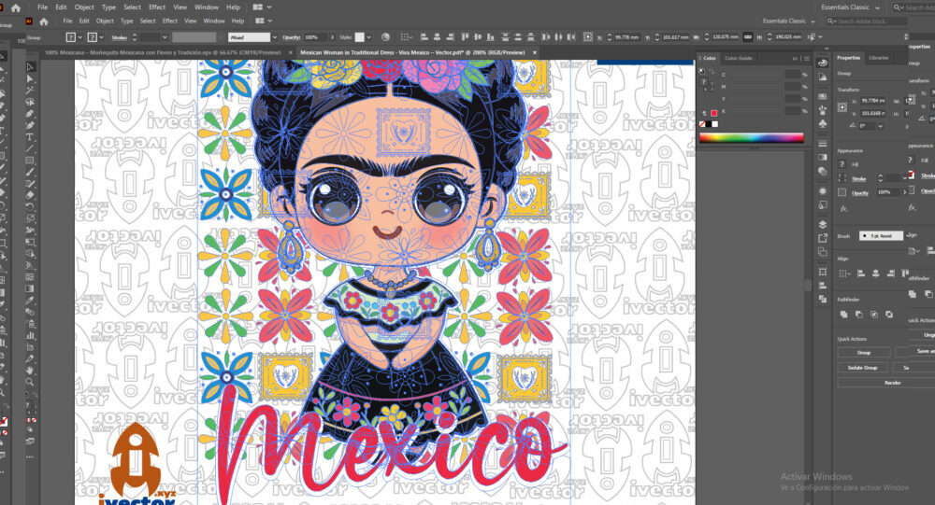Click the red swatch in Color panel
This screenshot has width=935, height=505.
pyautogui.click(x=713, y=113)
